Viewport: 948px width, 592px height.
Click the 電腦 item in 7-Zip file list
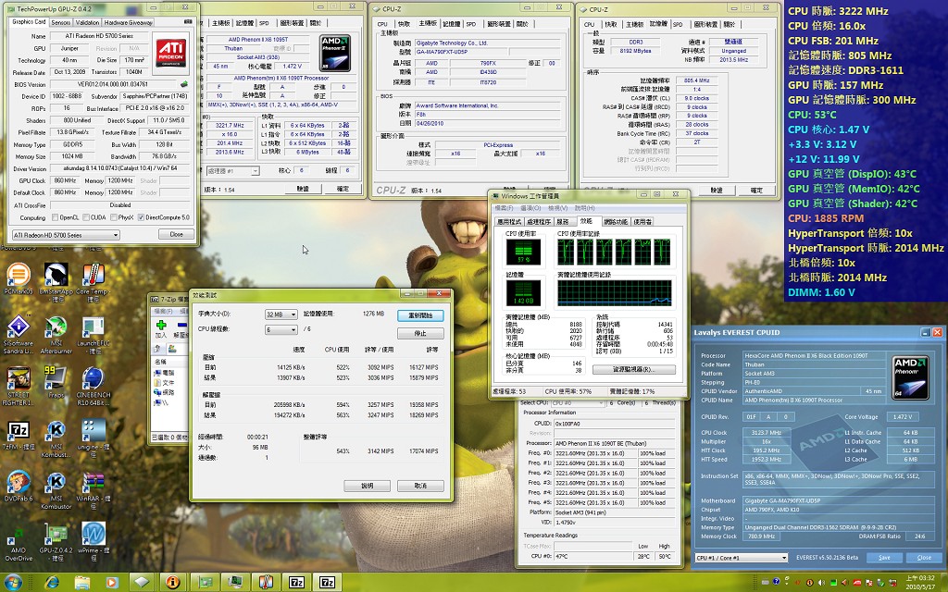tap(165, 373)
